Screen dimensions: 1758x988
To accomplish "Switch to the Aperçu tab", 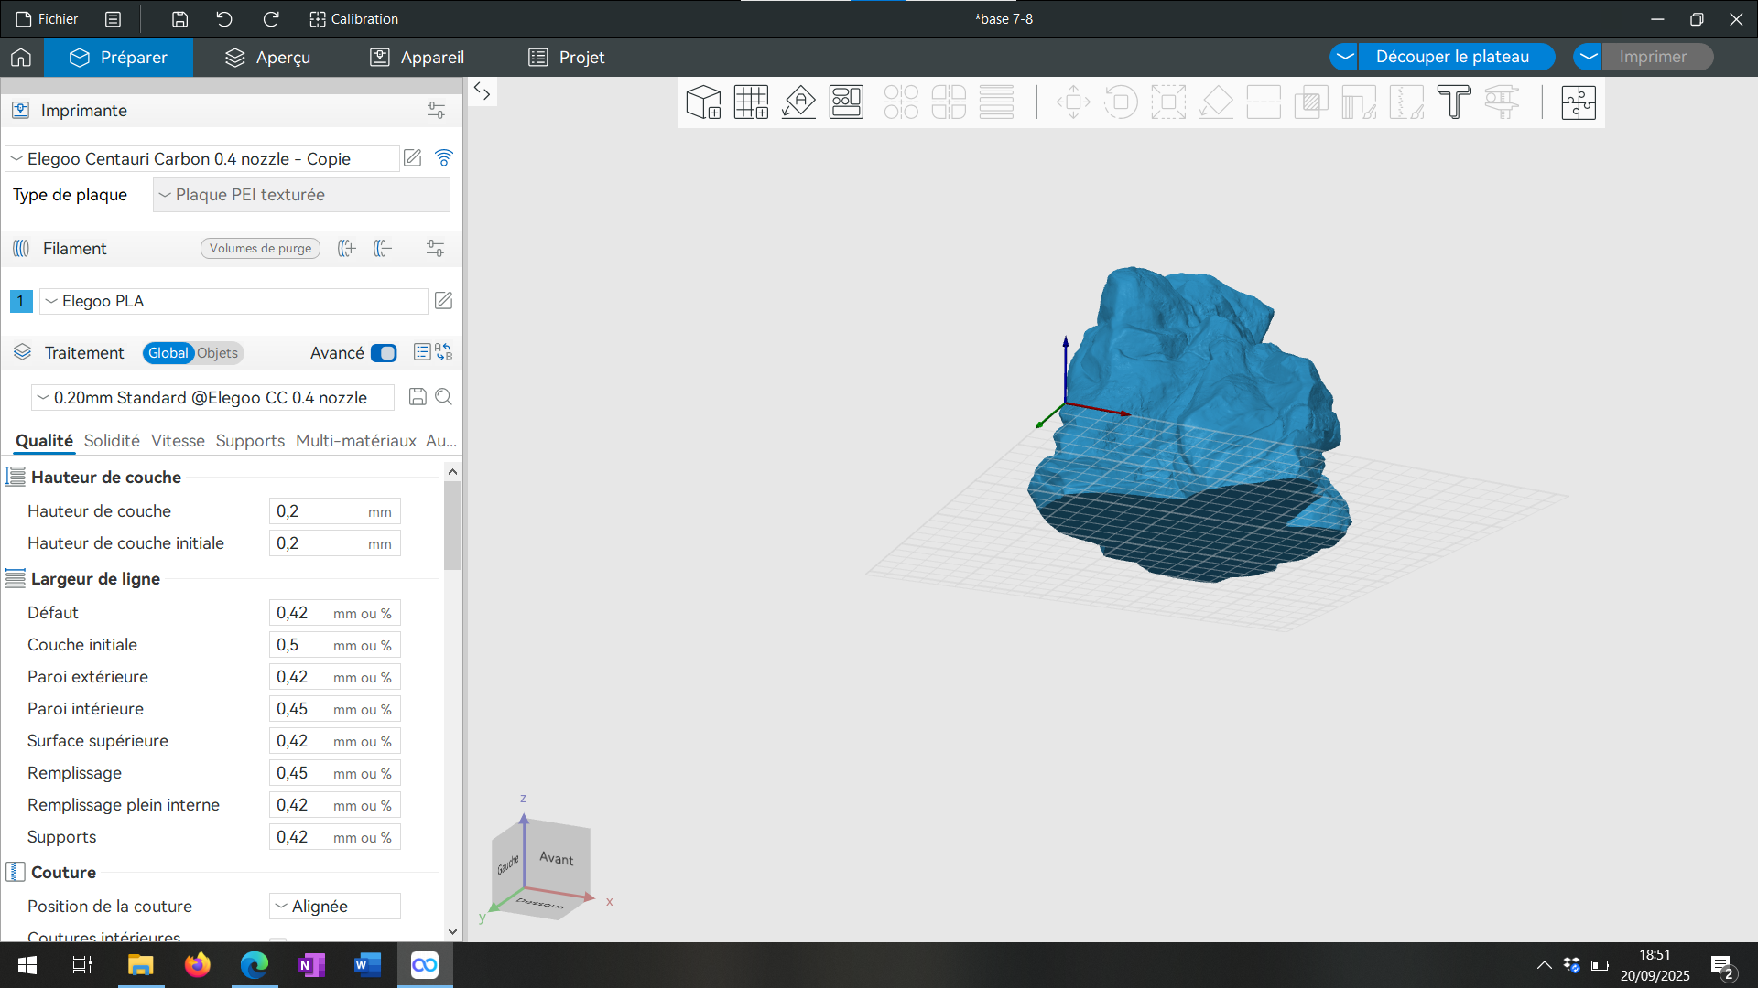I will (x=267, y=58).
